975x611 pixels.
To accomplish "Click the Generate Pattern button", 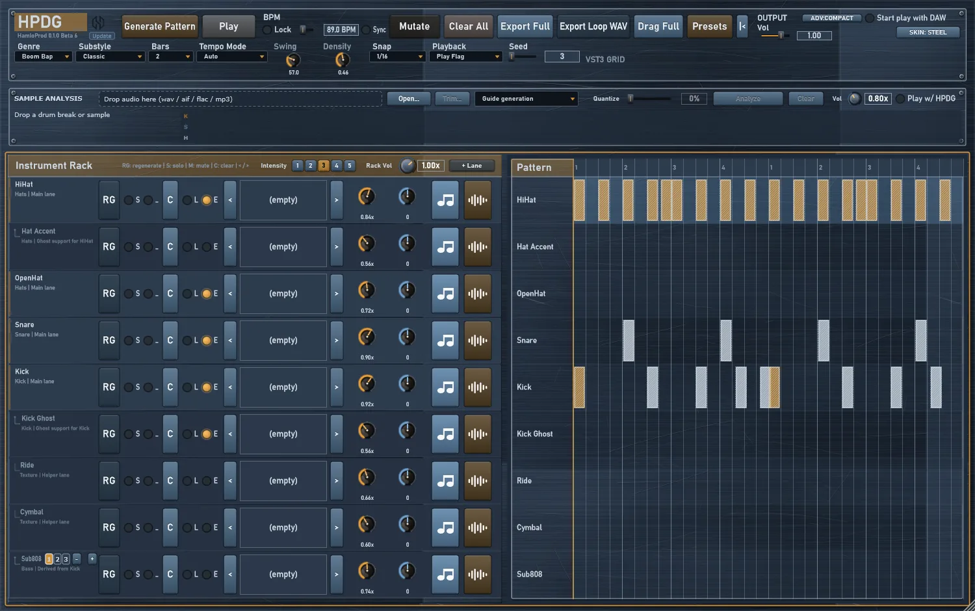I will pyautogui.click(x=160, y=27).
